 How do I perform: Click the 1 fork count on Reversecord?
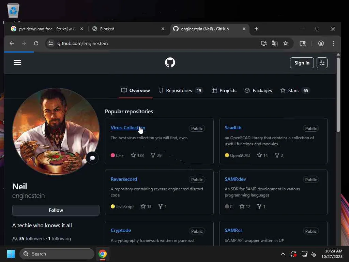tap(162, 206)
